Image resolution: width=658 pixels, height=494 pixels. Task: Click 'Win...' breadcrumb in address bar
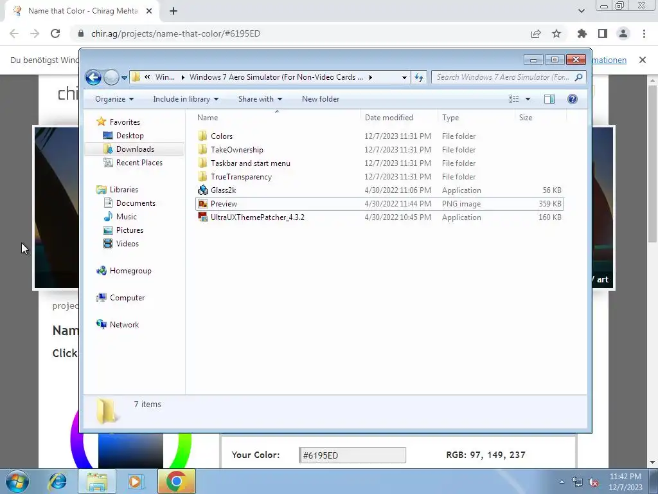(x=165, y=77)
